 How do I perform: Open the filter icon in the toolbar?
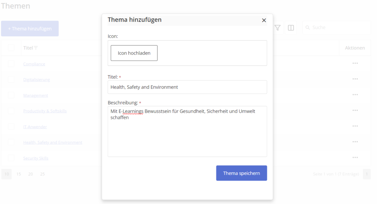pos(278,28)
